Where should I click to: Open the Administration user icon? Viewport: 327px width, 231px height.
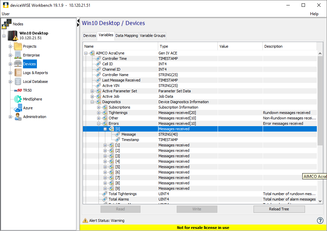coord(18,117)
